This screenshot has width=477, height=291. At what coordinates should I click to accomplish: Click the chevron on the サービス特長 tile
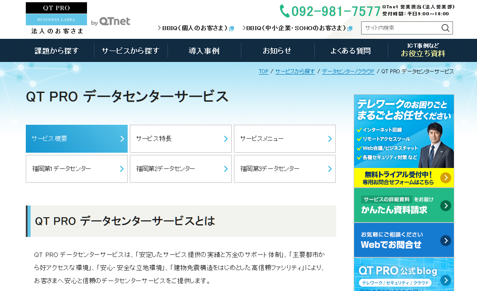click(x=226, y=139)
